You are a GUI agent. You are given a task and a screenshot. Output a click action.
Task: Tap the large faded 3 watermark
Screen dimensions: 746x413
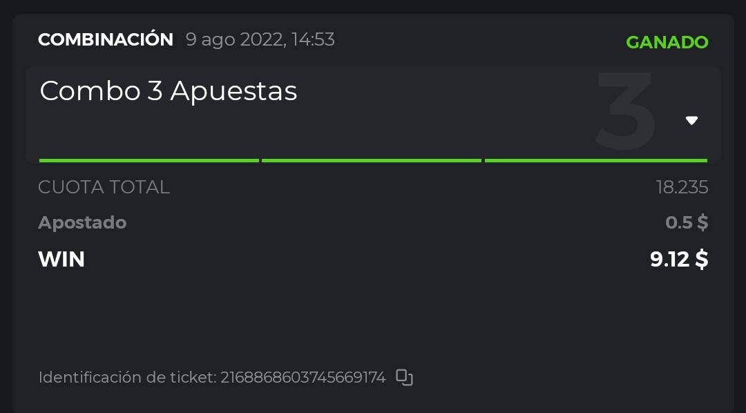625,111
